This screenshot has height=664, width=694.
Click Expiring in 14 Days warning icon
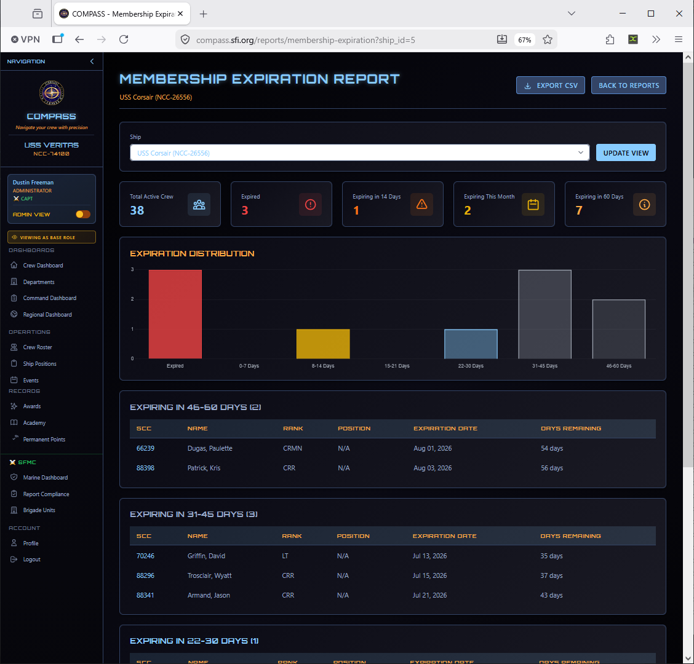pos(422,204)
